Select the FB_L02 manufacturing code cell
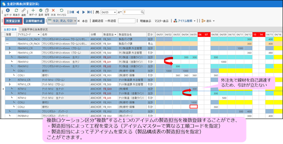Screen dimensions: 283x144 110,66
